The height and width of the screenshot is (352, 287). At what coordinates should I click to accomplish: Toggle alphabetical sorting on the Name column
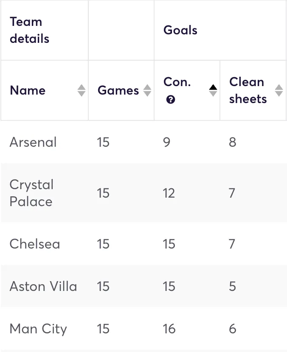click(82, 90)
